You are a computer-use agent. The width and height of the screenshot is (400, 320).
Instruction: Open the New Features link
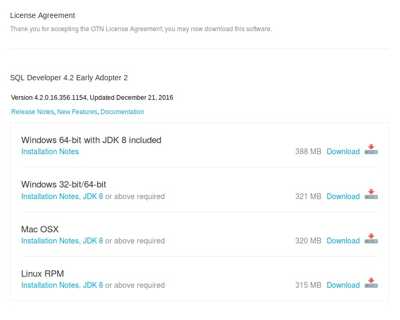pos(77,112)
